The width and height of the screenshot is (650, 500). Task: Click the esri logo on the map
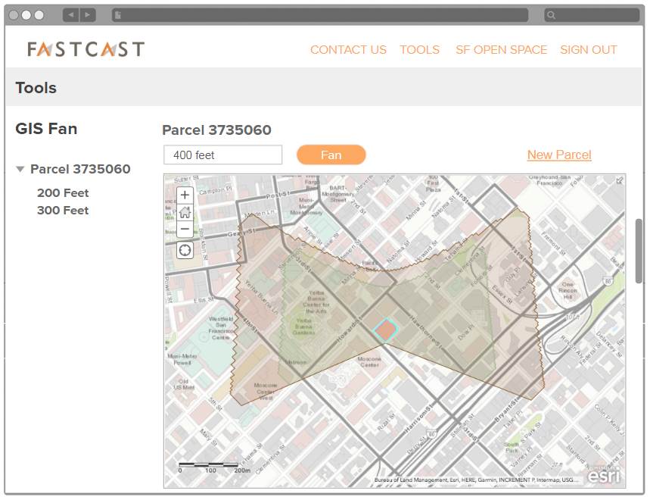(x=605, y=475)
